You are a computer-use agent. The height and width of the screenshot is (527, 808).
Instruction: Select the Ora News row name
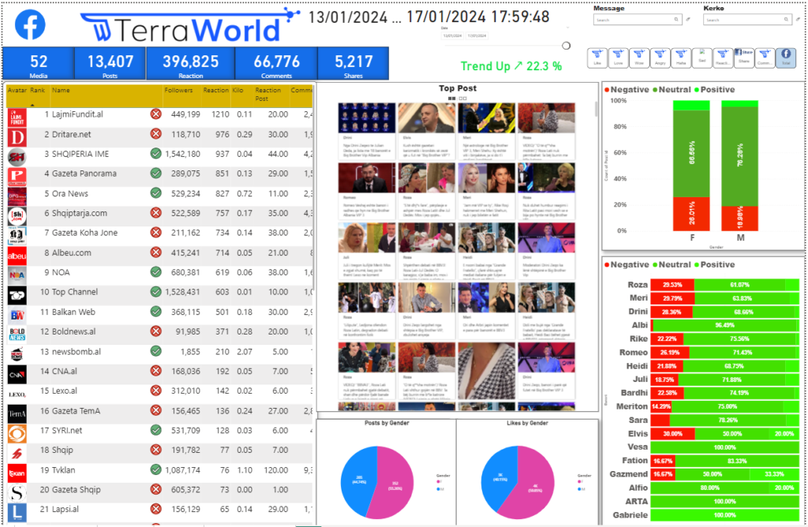click(x=70, y=194)
